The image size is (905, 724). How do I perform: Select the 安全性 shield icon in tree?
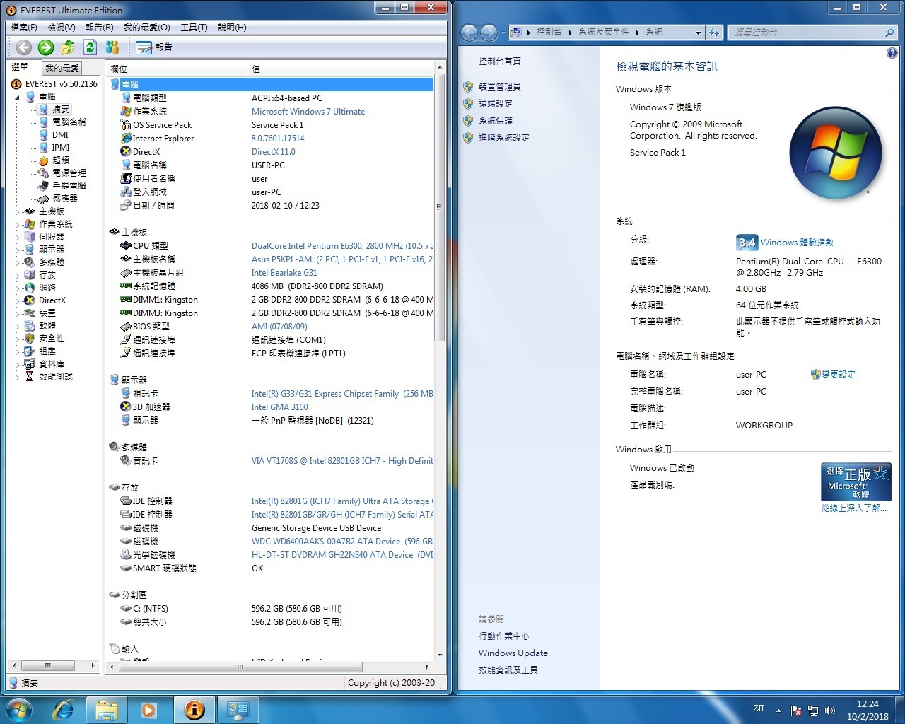pos(30,339)
